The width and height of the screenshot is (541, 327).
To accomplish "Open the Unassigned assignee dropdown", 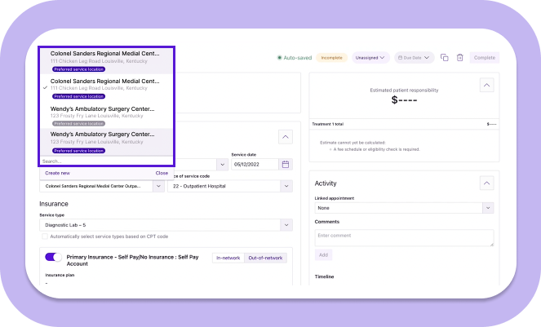I will tap(370, 58).
